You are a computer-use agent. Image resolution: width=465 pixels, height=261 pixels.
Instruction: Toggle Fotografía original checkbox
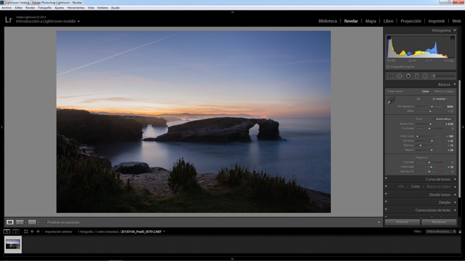pos(388,67)
